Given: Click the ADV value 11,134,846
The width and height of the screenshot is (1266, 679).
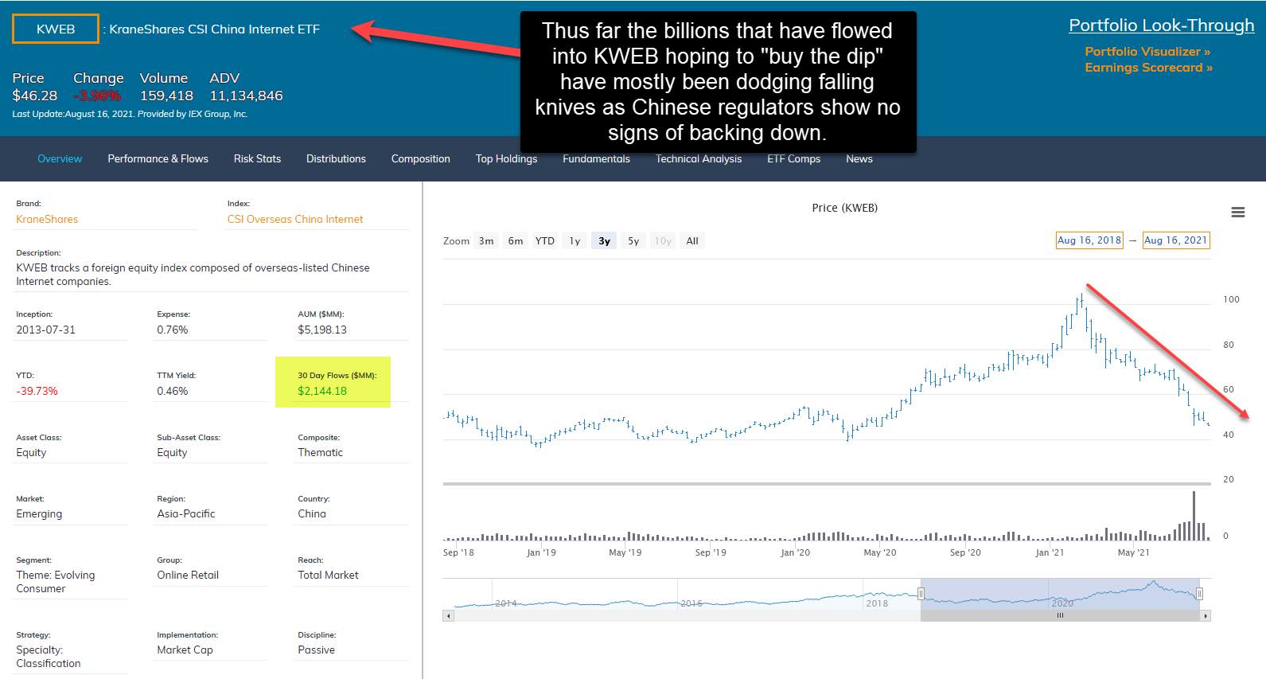Looking at the screenshot, I should click(246, 96).
